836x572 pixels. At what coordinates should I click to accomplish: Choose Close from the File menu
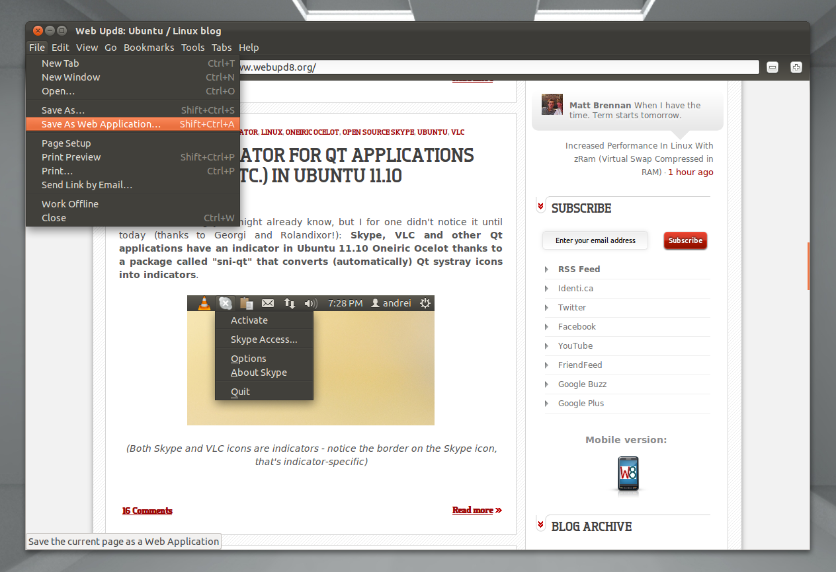pyautogui.click(x=132, y=218)
